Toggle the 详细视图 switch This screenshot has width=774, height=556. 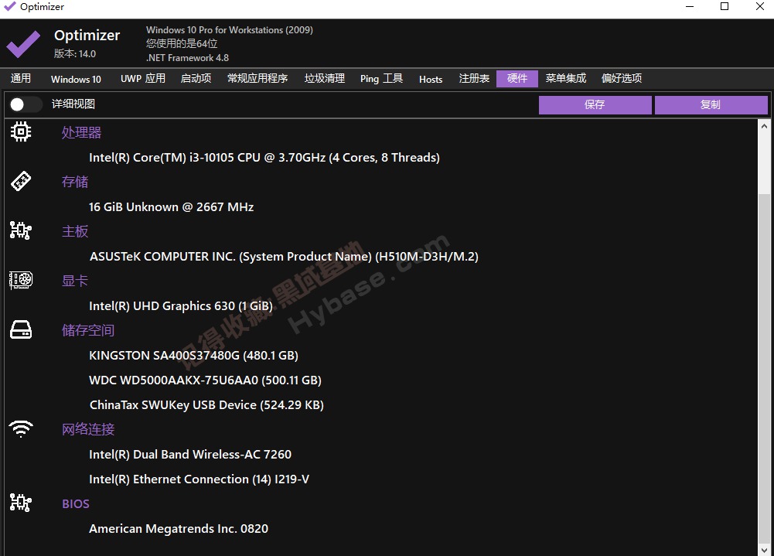[x=26, y=104]
